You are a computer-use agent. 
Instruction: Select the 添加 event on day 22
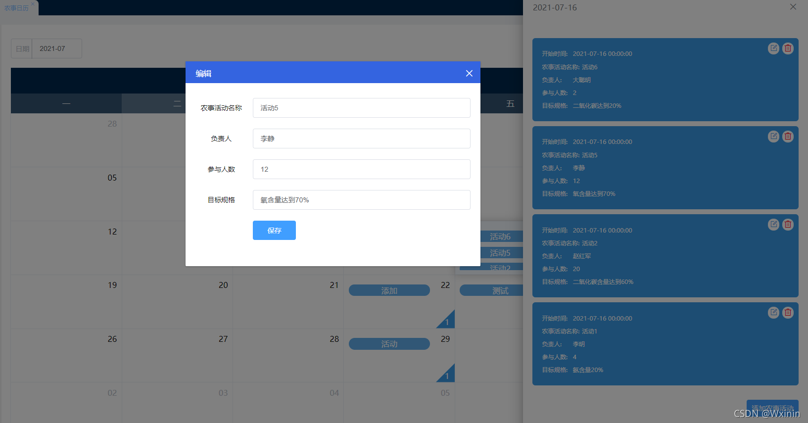[389, 290]
